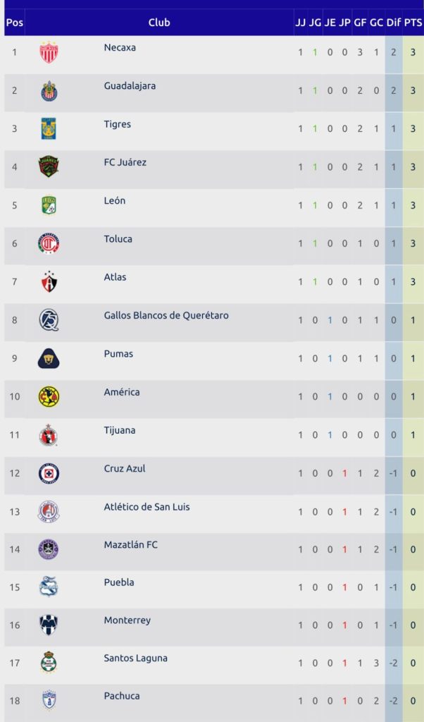The image size is (424, 722).
Task: Click the Mazatlán FC team name
Action: [131, 544]
